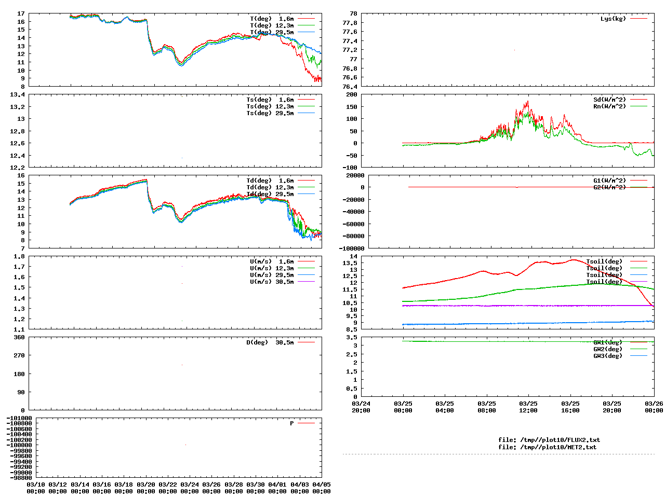The image size is (665, 498).
Task: Click the red line sample beside 'Lys(kg)'
Action: (639, 19)
